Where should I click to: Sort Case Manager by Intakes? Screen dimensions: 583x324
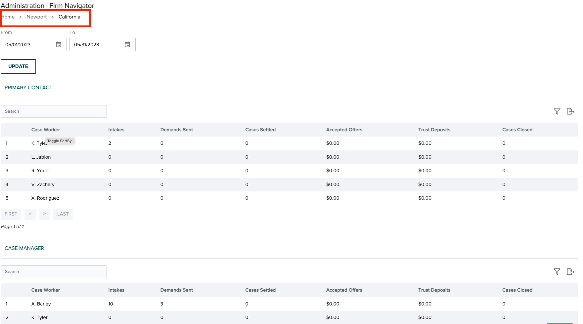click(116, 290)
